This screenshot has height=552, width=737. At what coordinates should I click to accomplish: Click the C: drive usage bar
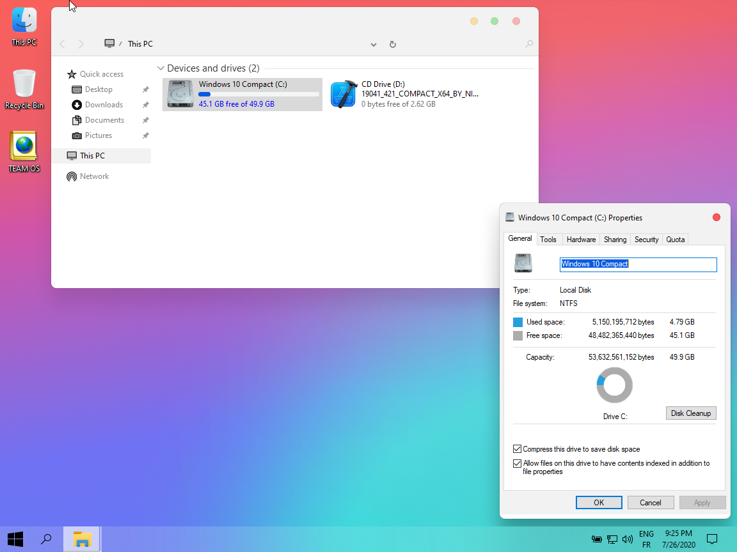258,95
